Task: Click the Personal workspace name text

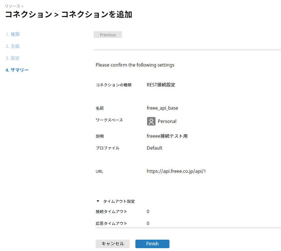Action: (167, 121)
